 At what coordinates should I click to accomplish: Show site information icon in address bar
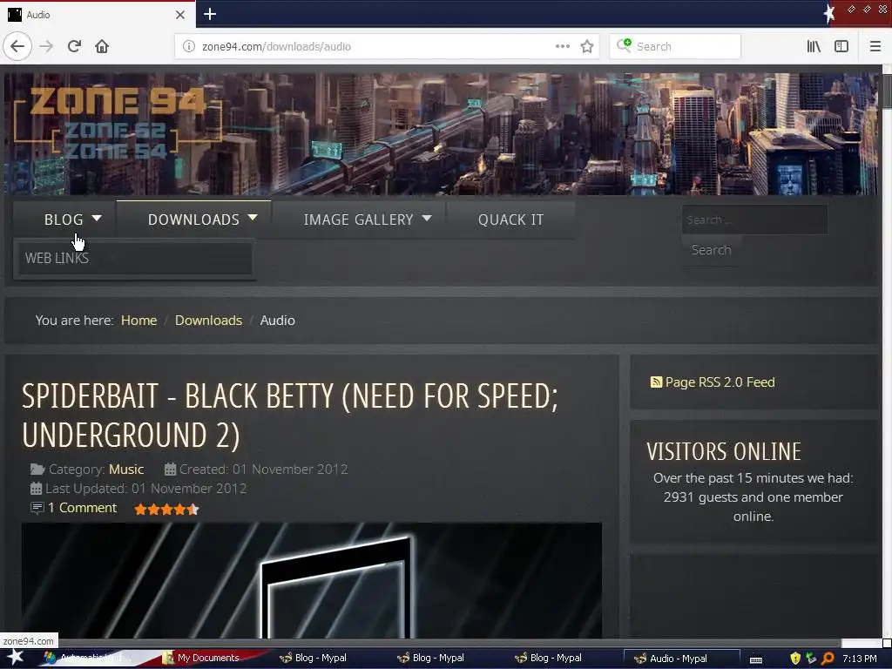click(x=189, y=47)
